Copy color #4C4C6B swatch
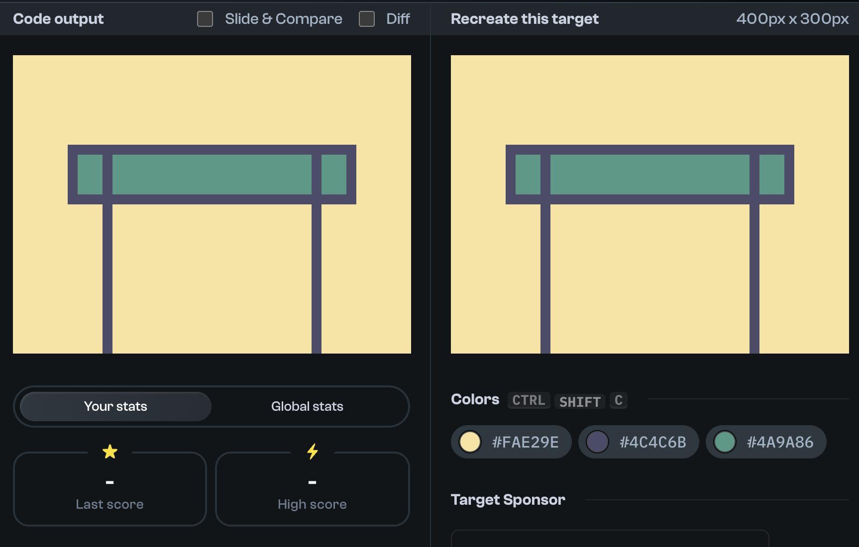The height and width of the screenshot is (547, 859). click(639, 442)
